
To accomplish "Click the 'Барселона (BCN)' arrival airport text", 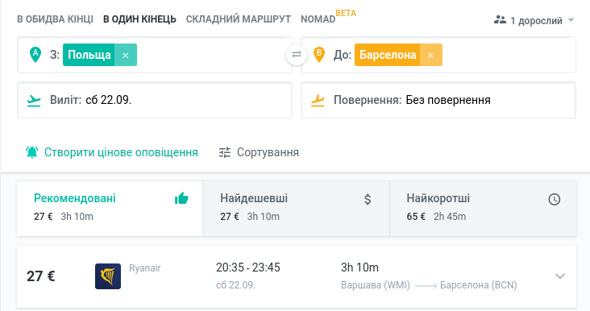I will point(478,285).
